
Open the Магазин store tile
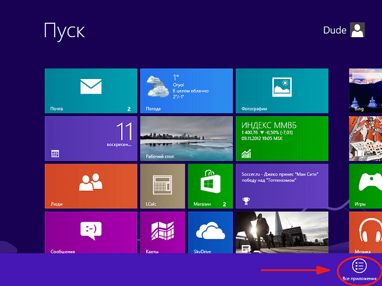coord(210,185)
